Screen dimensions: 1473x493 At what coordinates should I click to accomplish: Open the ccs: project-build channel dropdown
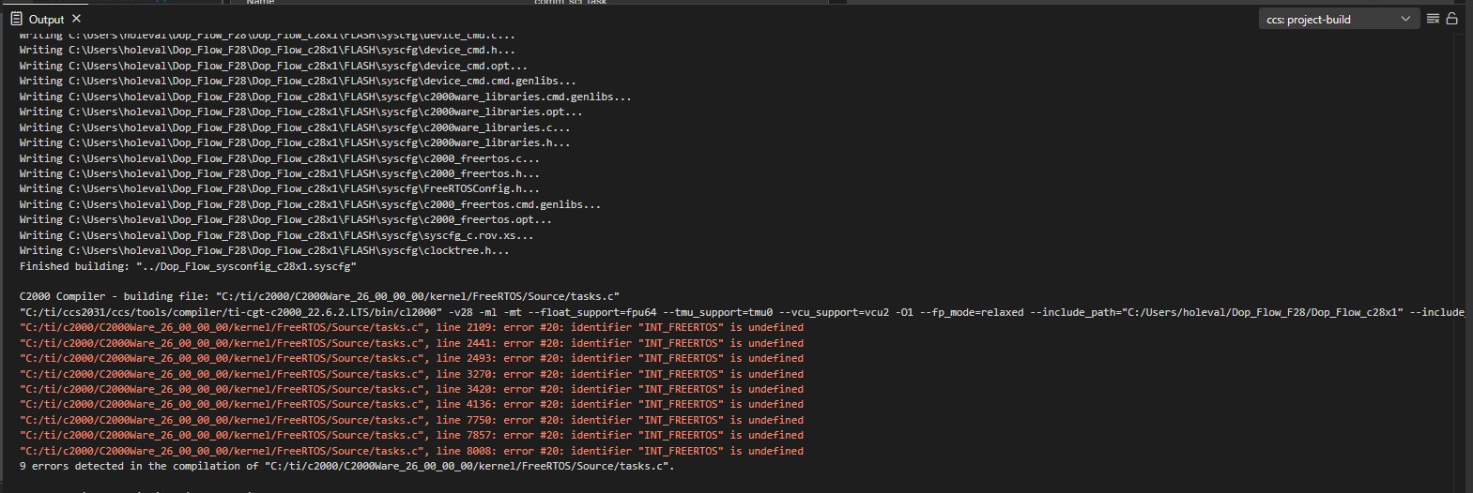coord(1338,19)
